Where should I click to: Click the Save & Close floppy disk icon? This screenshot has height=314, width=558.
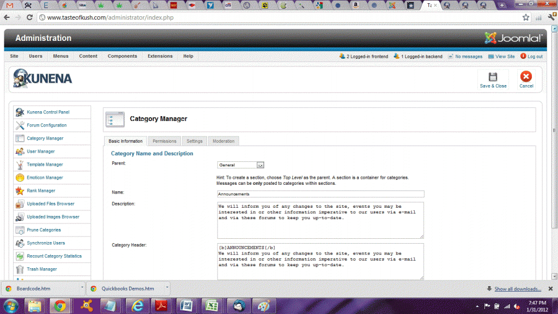click(x=493, y=77)
